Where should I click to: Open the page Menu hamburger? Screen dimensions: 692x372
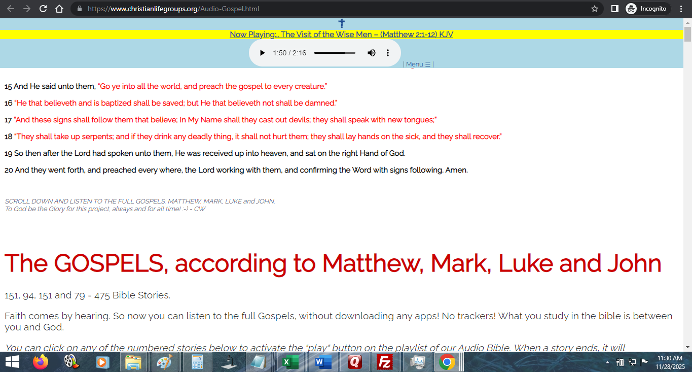click(x=418, y=64)
